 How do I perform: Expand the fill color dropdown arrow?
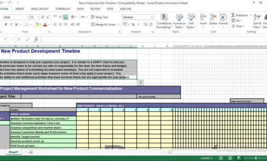pos(41,25)
